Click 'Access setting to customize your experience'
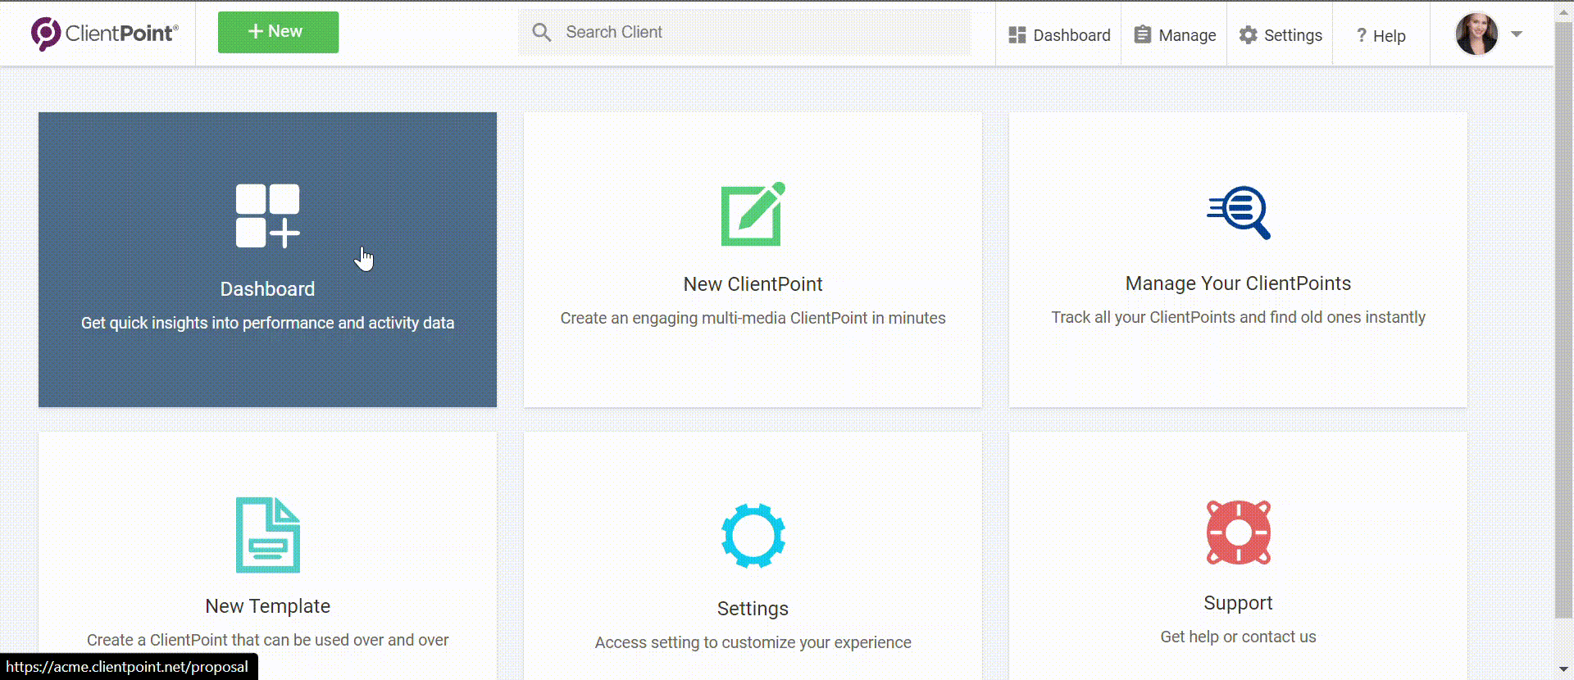The width and height of the screenshot is (1574, 680). pyautogui.click(x=753, y=642)
